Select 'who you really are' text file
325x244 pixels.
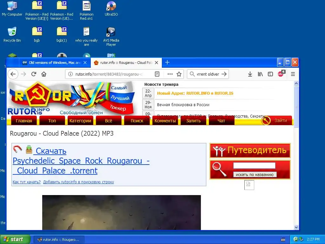pos(86,37)
